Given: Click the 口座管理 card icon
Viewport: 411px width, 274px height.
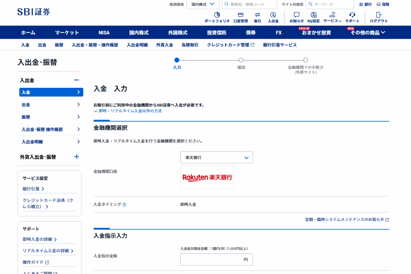Looking at the screenshot, I should tap(240, 15).
